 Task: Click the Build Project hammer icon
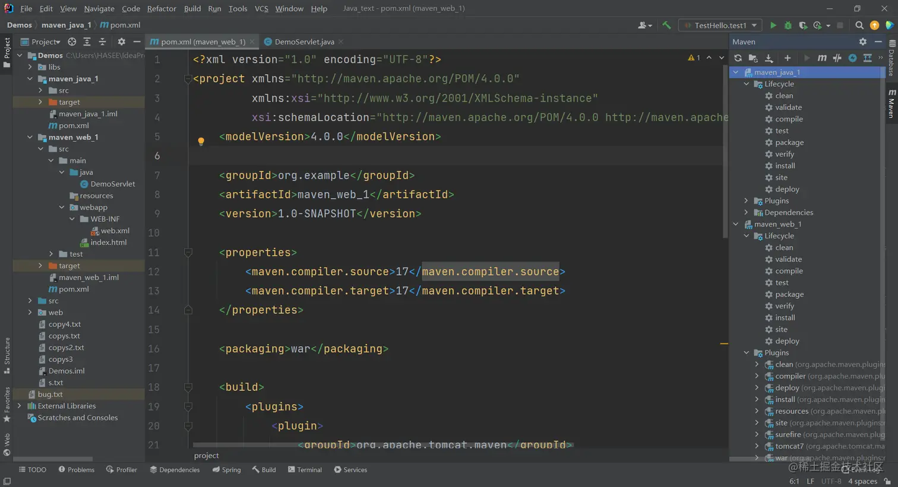(x=666, y=26)
